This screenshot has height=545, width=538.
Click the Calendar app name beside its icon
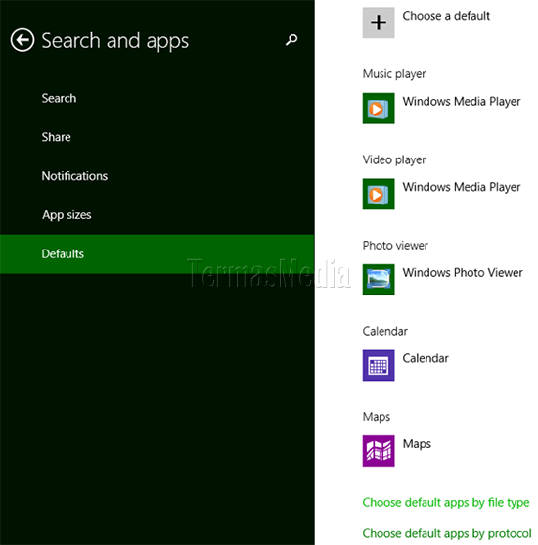pos(426,358)
